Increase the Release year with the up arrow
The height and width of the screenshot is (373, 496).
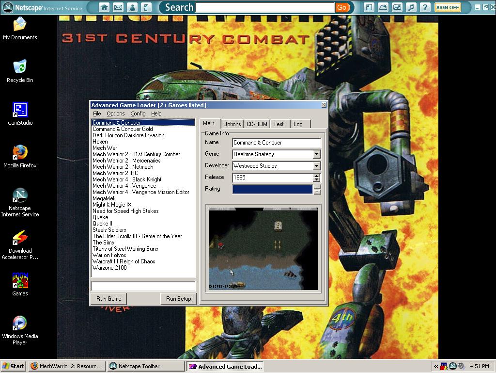317,175
